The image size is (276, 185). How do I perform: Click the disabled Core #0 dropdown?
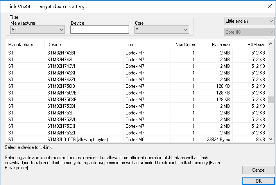click(x=249, y=32)
